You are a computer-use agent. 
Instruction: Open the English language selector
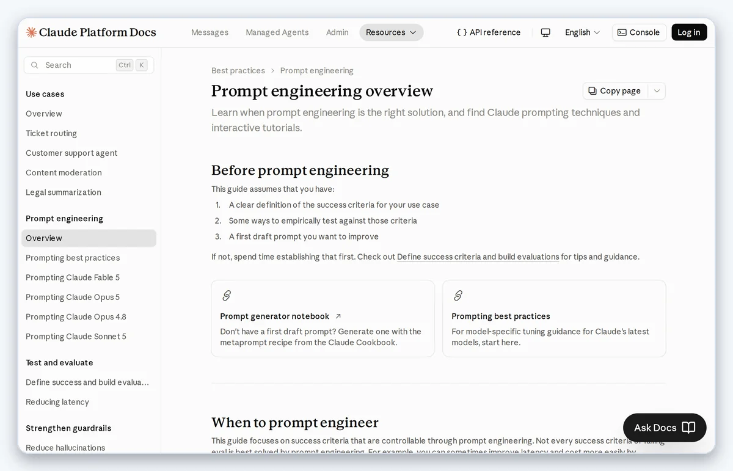tap(582, 32)
